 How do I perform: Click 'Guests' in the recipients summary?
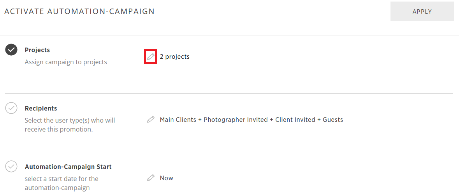click(333, 120)
